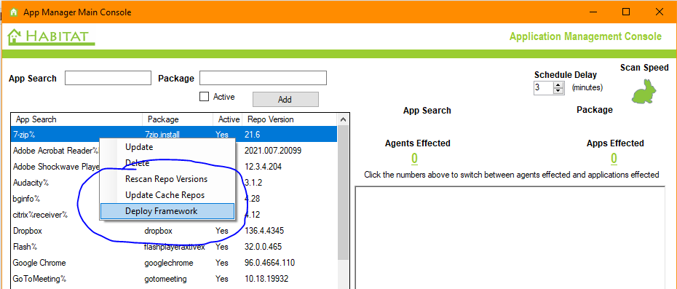Select the bginfo% row
Image resolution: width=677 pixels, height=289 pixels.
pos(175,198)
